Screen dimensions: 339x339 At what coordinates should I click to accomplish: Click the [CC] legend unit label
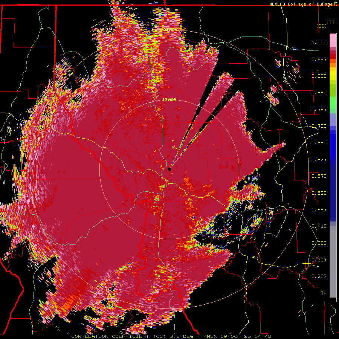[x=322, y=26]
